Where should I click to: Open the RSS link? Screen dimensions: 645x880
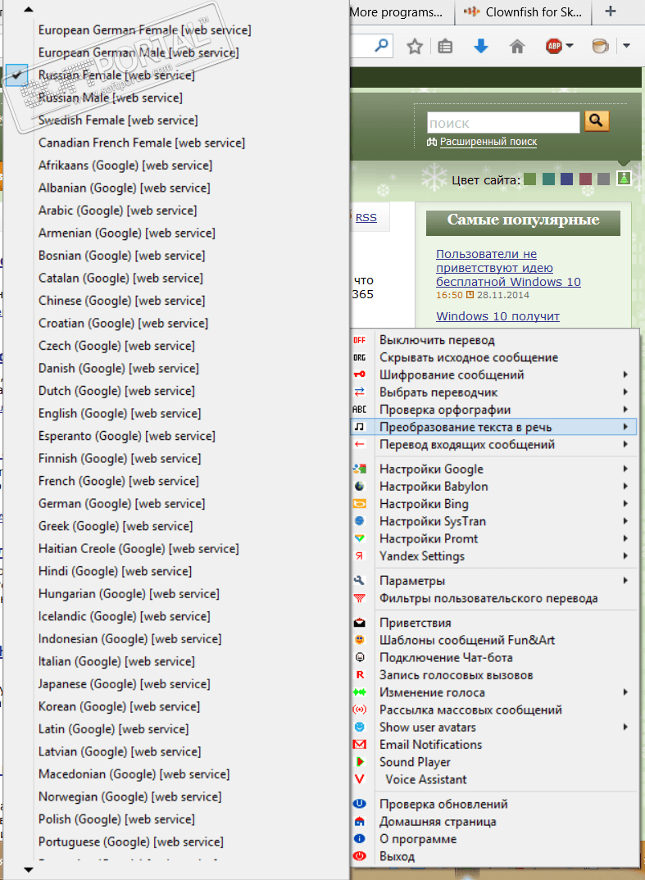366,218
